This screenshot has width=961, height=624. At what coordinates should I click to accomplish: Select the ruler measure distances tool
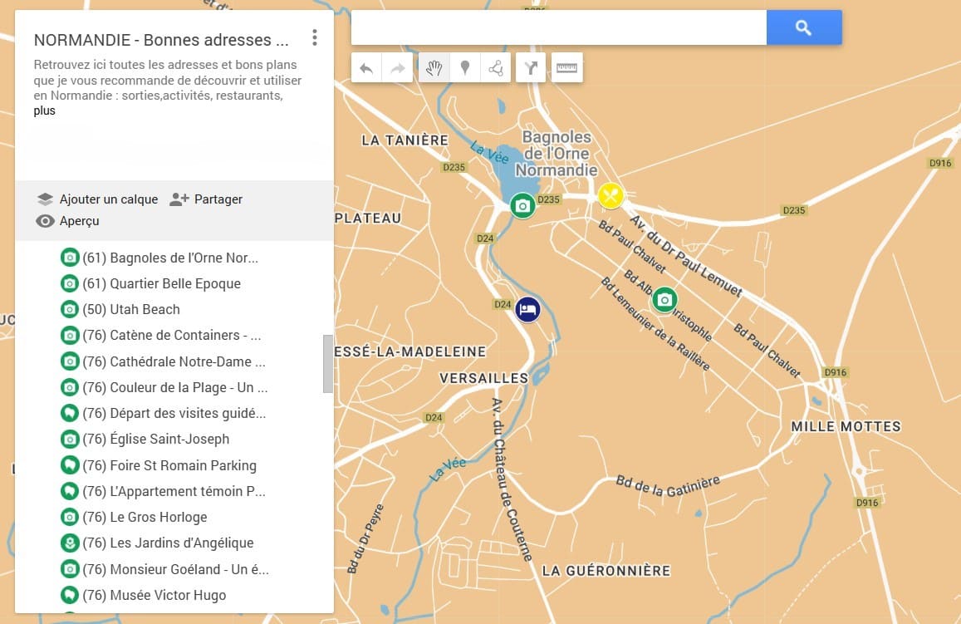click(567, 68)
